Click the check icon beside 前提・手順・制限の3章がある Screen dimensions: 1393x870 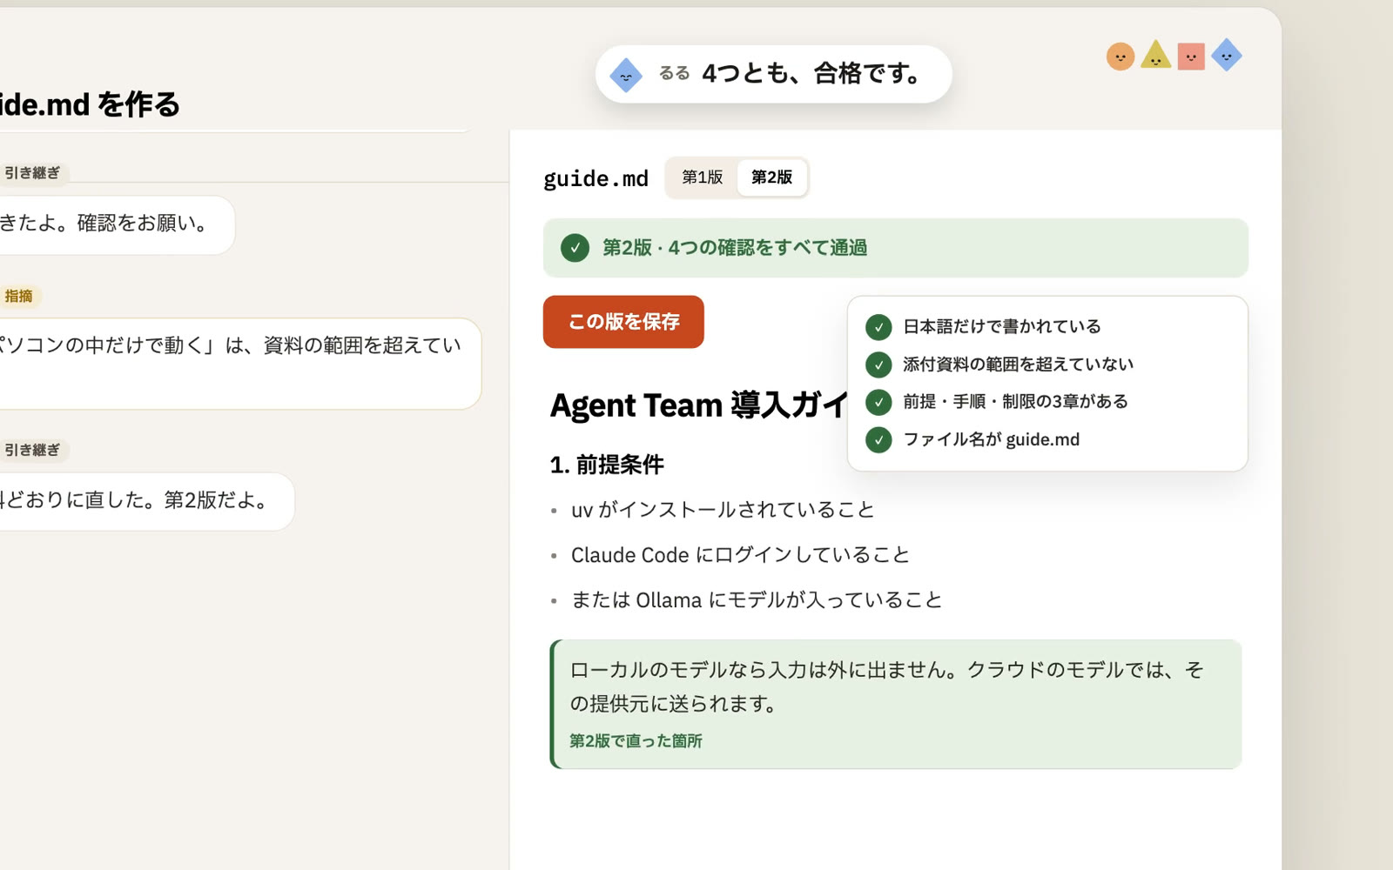(x=878, y=402)
